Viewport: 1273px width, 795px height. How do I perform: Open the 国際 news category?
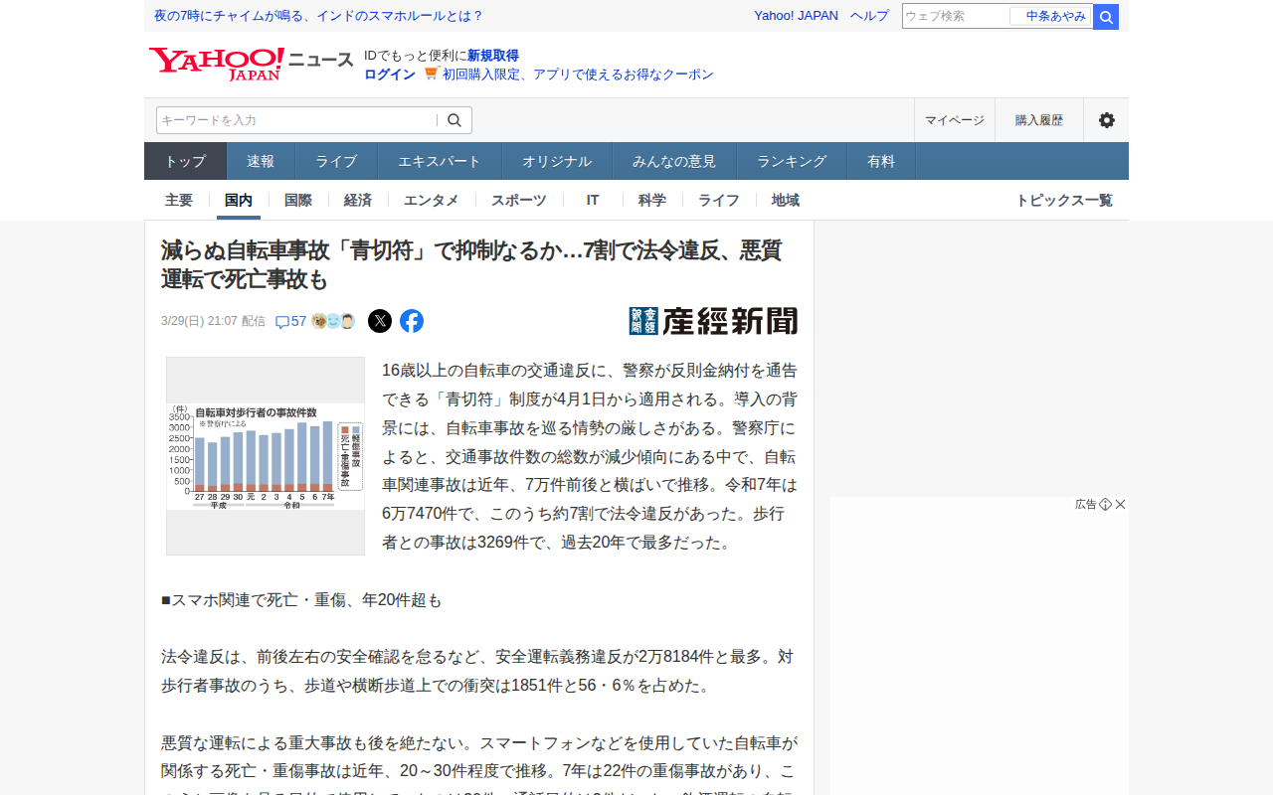pyautogui.click(x=298, y=200)
